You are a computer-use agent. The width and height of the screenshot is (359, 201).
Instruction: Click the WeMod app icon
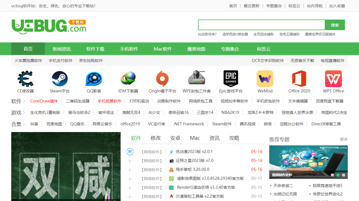265,79
